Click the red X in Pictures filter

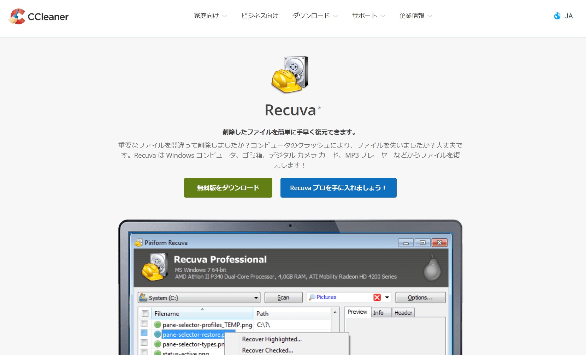[x=377, y=297]
